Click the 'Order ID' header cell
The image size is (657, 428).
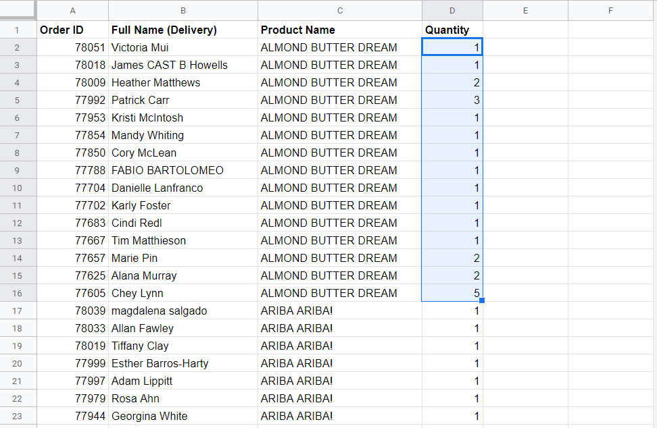[x=72, y=30]
